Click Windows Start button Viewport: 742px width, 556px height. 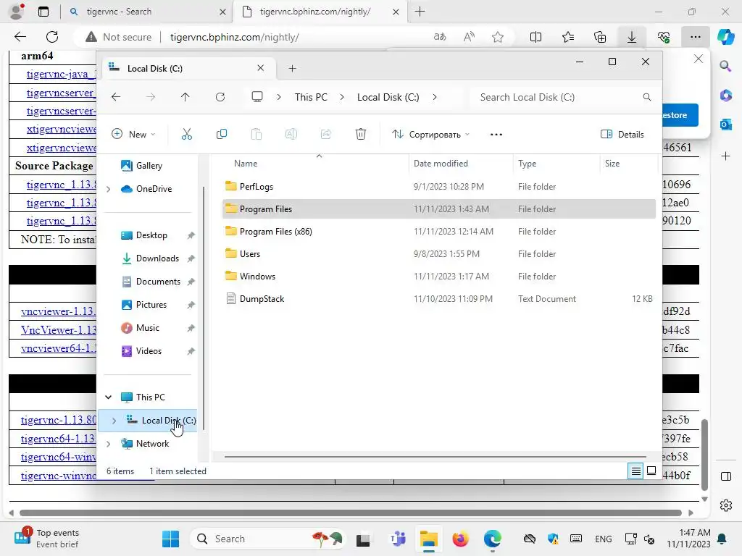click(170, 539)
